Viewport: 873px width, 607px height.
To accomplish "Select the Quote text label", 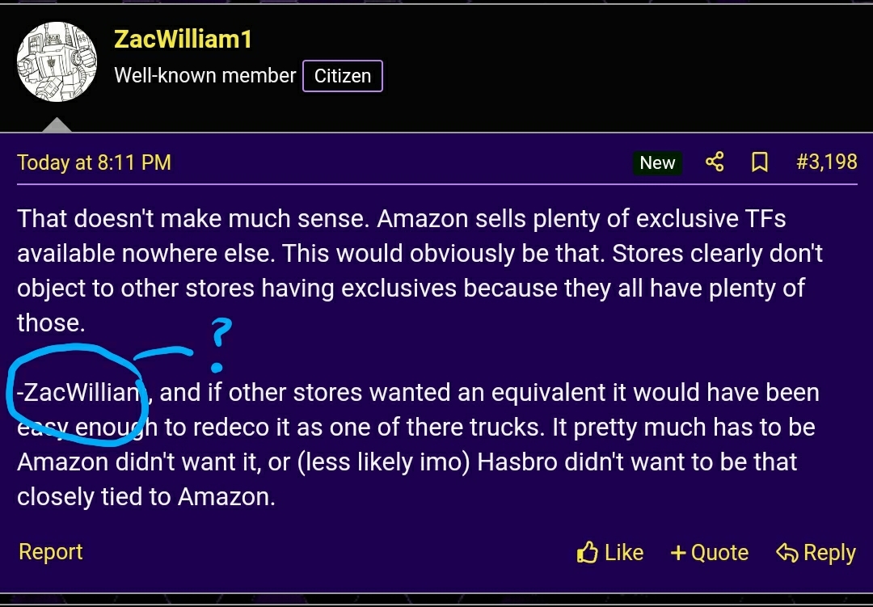I will click(719, 553).
